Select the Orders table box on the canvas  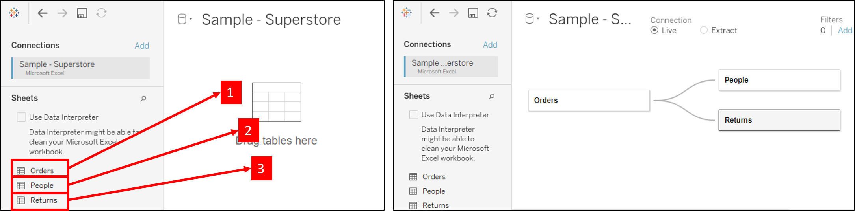[x=589, y=101]
